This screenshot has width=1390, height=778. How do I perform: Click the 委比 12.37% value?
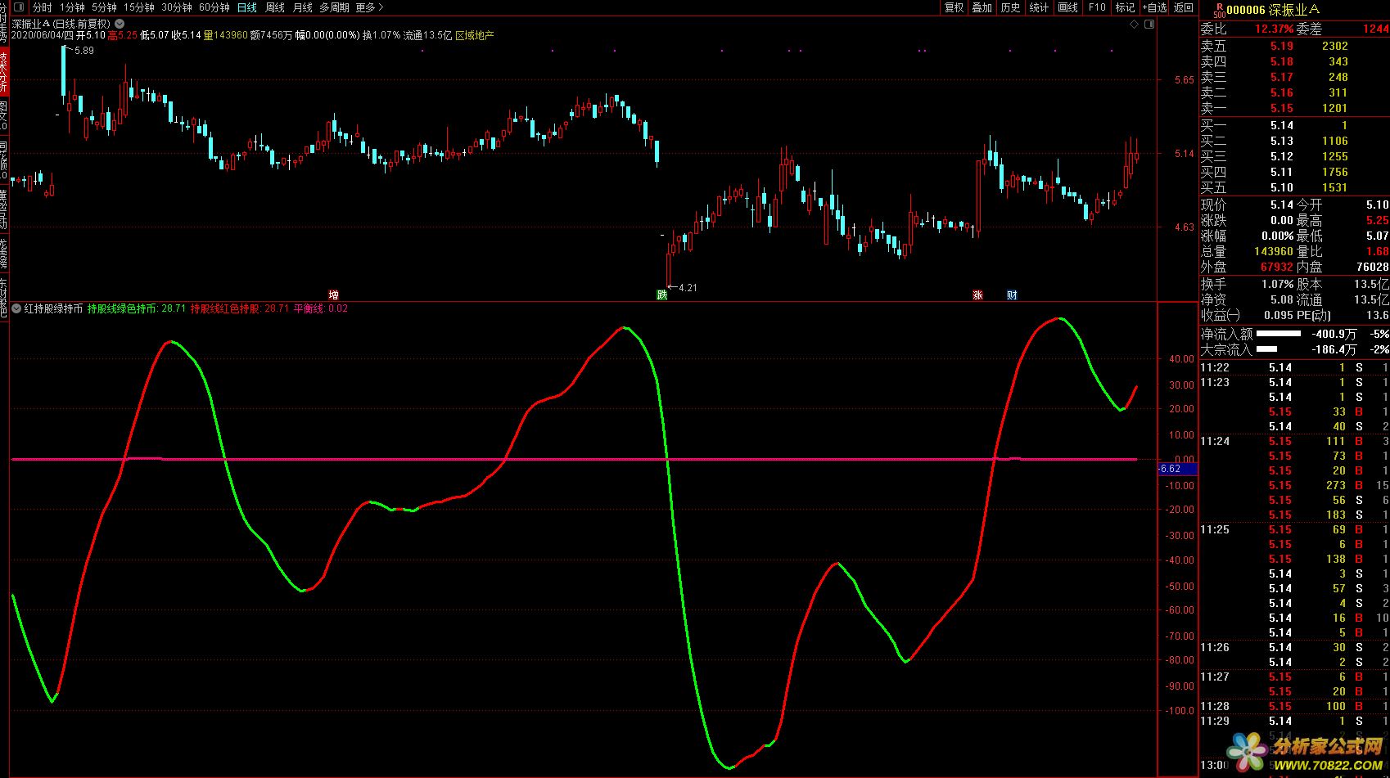pyautogui.click(x=1274, y=29)
